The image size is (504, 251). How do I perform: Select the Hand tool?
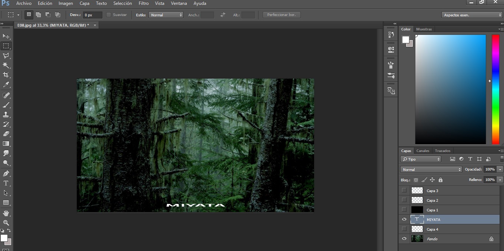point(6,213)
